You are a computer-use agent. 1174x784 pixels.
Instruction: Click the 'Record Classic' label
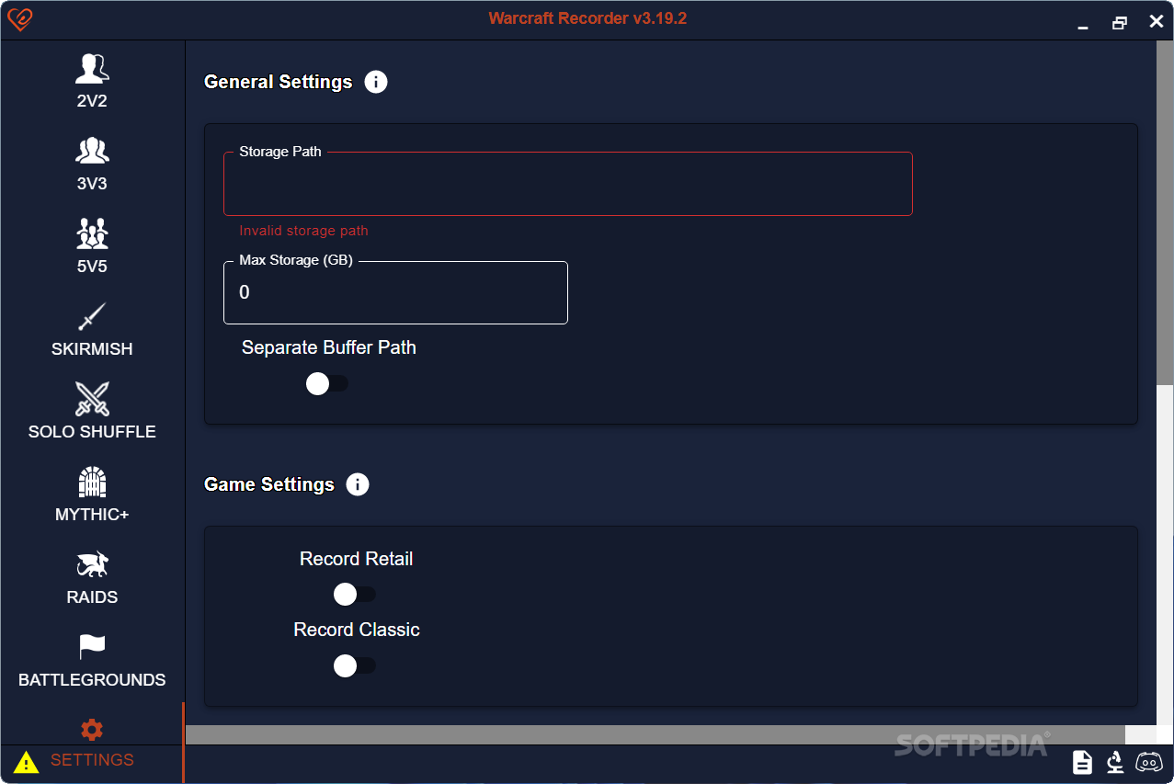(x=357, y=630)
